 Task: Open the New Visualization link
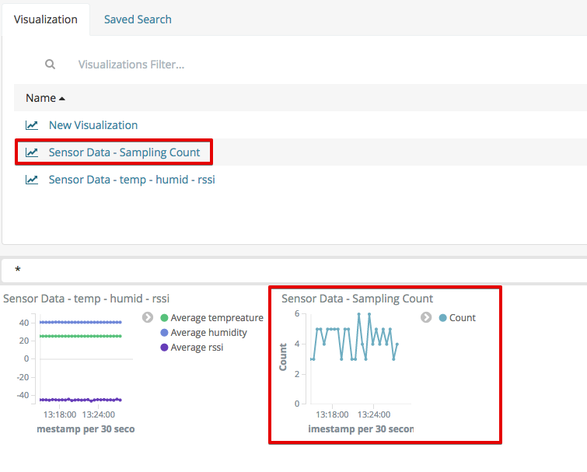(x=93, y=125)
